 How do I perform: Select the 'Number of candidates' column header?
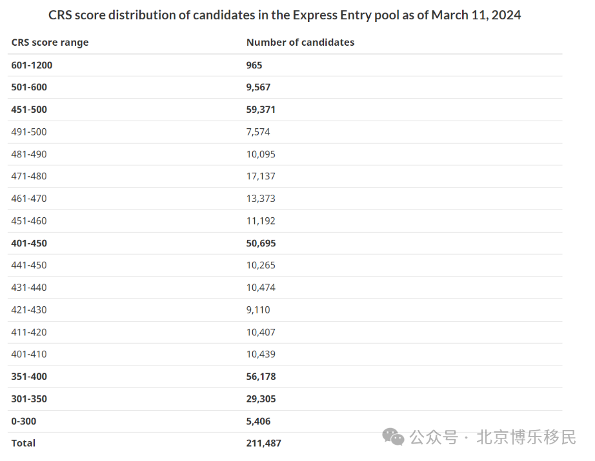[x=300, y=42]
